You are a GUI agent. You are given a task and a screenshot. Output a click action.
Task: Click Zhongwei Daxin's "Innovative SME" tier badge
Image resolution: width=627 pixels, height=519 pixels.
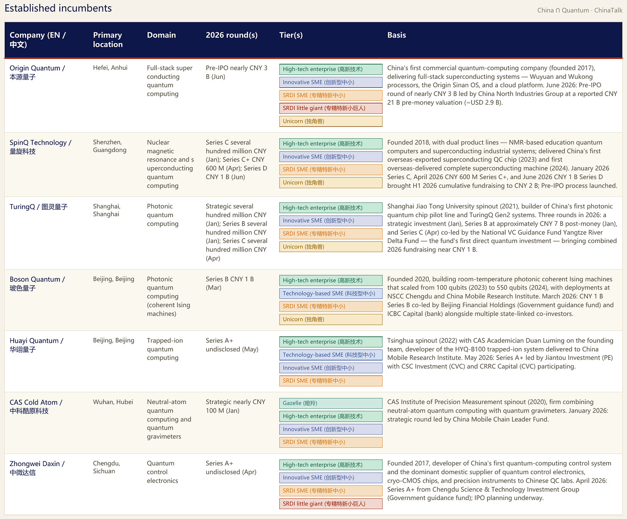[x=331, y=478]
